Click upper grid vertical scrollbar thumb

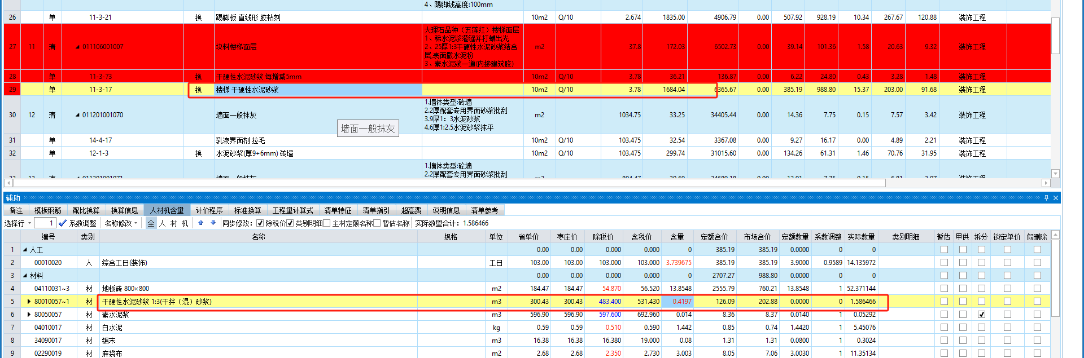tap(1055, 36)
